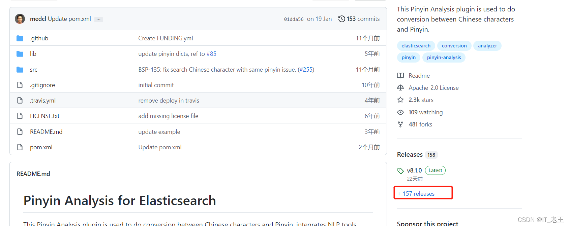Click the commit history clock icon
This screenshot has height=226, width=569.
[341, 19]
